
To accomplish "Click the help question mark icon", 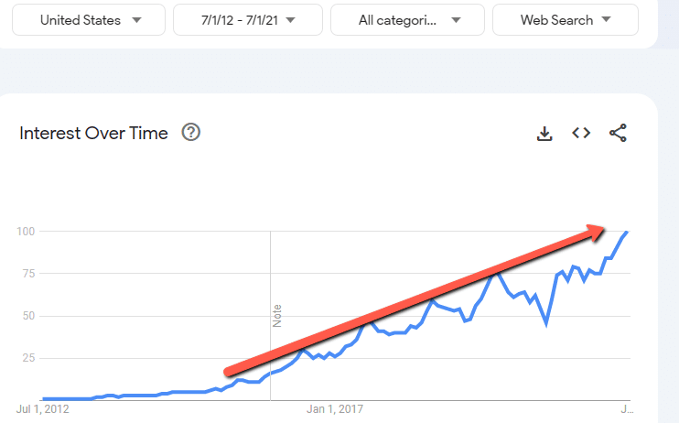I will coord(191,133).
